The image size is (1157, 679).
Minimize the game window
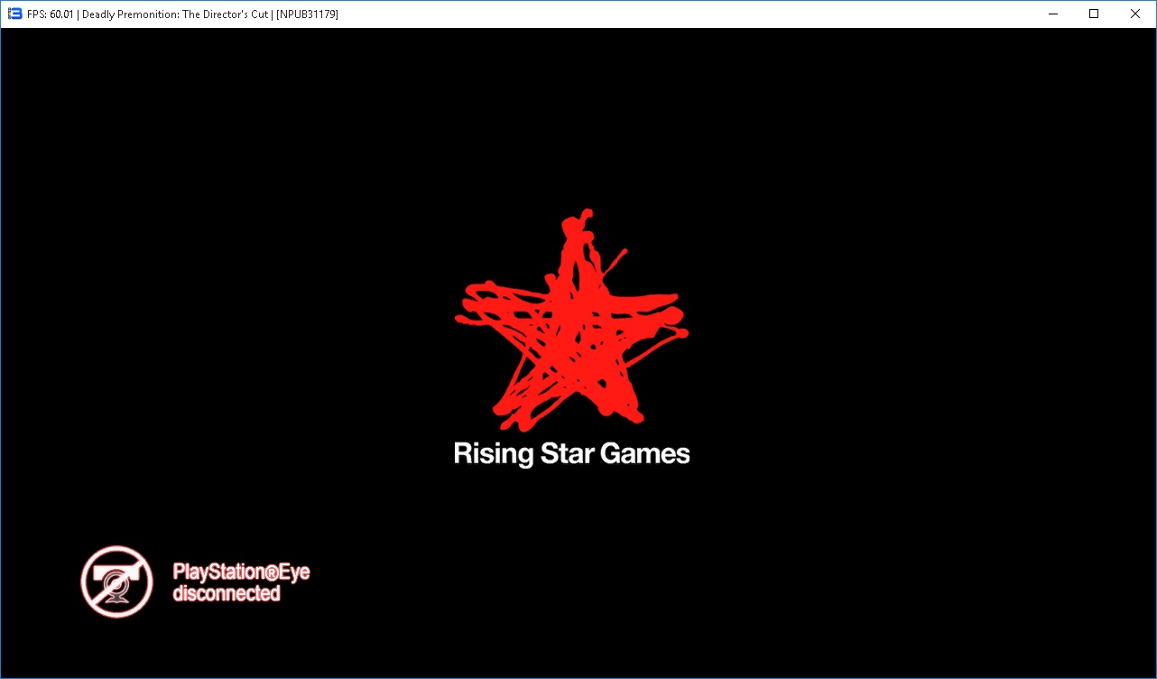point(1052,14)
